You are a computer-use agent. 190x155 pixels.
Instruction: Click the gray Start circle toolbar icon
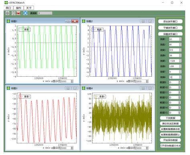[x=13, y=13]
